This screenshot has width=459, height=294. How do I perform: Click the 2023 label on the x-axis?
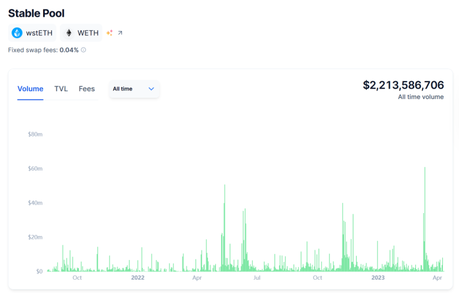(378, 278)
